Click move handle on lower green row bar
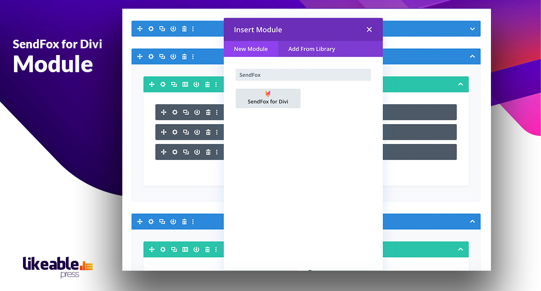This screenshot has width=541, height=291. [x=152, y=249]
